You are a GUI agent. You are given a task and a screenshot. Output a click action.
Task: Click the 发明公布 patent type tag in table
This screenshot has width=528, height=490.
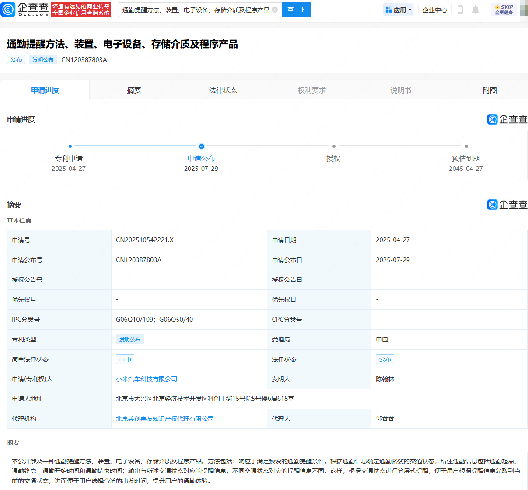coord(130,339)
